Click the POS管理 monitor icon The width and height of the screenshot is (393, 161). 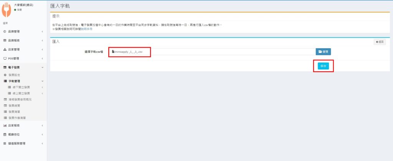5,58
